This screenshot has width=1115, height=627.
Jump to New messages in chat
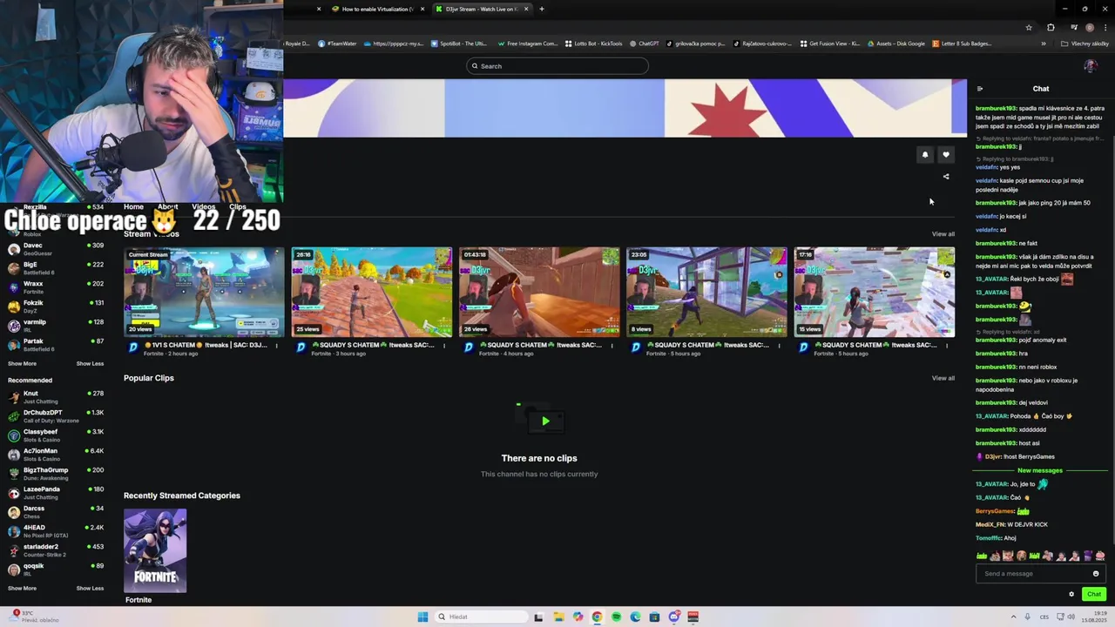[1040, 470]
